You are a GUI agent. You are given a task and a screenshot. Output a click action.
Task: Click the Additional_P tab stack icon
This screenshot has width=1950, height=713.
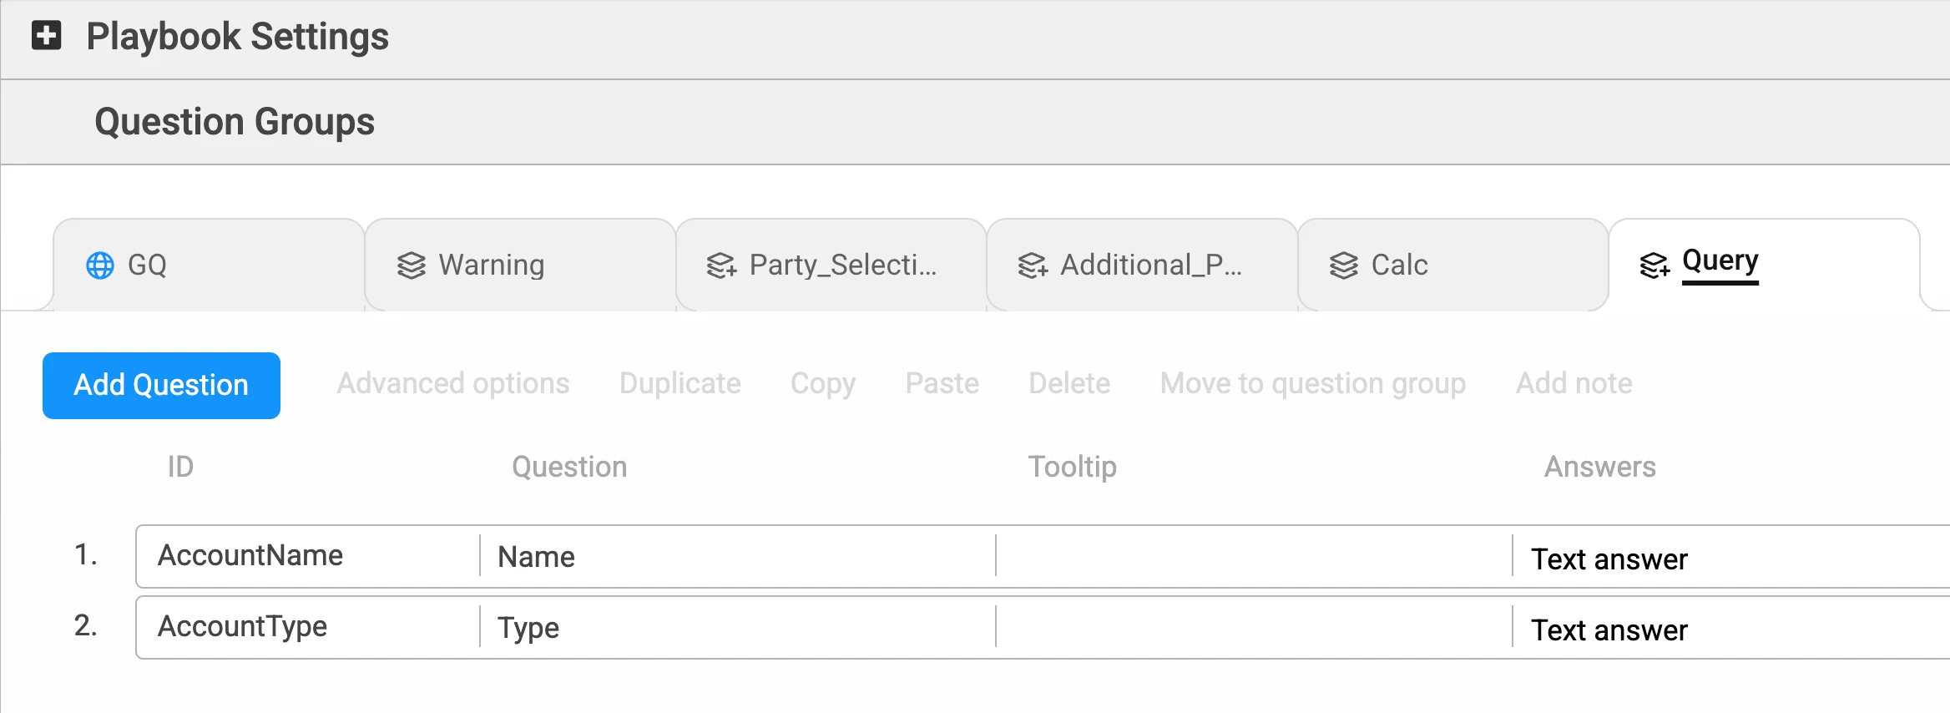point(1033,265)
